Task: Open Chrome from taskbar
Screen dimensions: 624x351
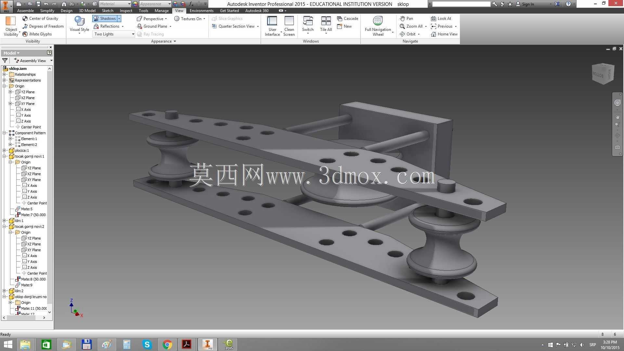Action: coord(167,344)
